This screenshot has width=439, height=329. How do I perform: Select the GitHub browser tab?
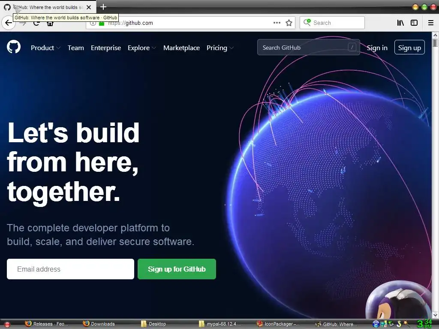[48, 7]
